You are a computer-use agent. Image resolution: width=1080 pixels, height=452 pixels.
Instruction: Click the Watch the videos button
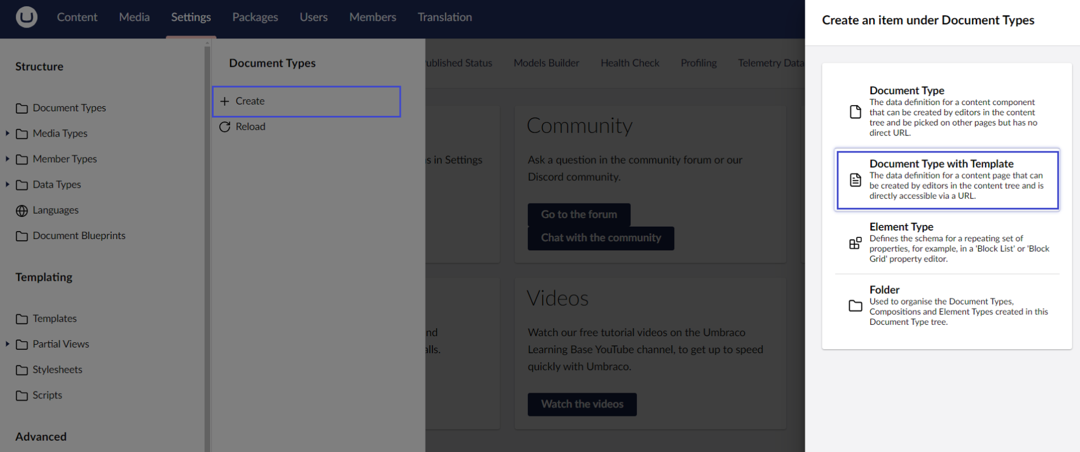(582, 404)
